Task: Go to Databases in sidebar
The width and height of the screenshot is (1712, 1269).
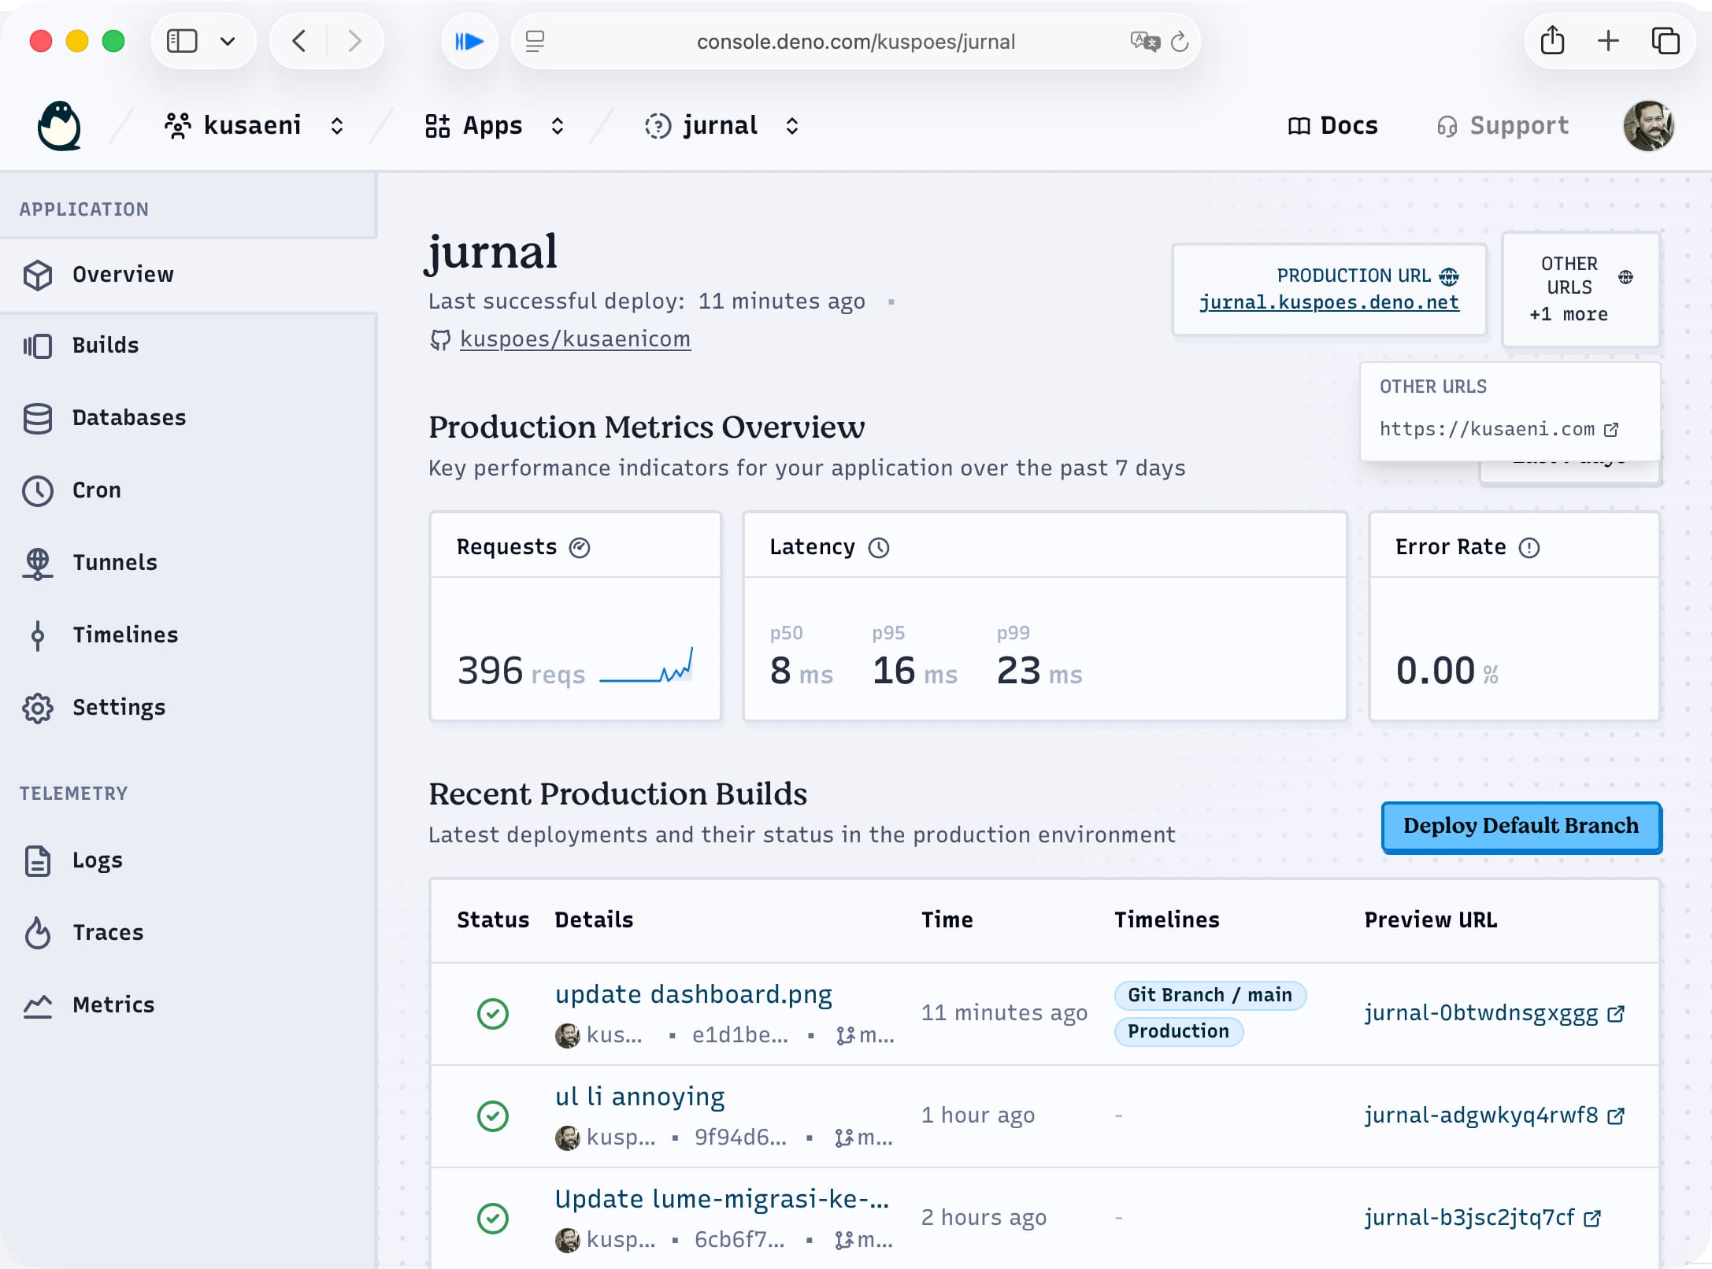Action: (x=188, y=418)
